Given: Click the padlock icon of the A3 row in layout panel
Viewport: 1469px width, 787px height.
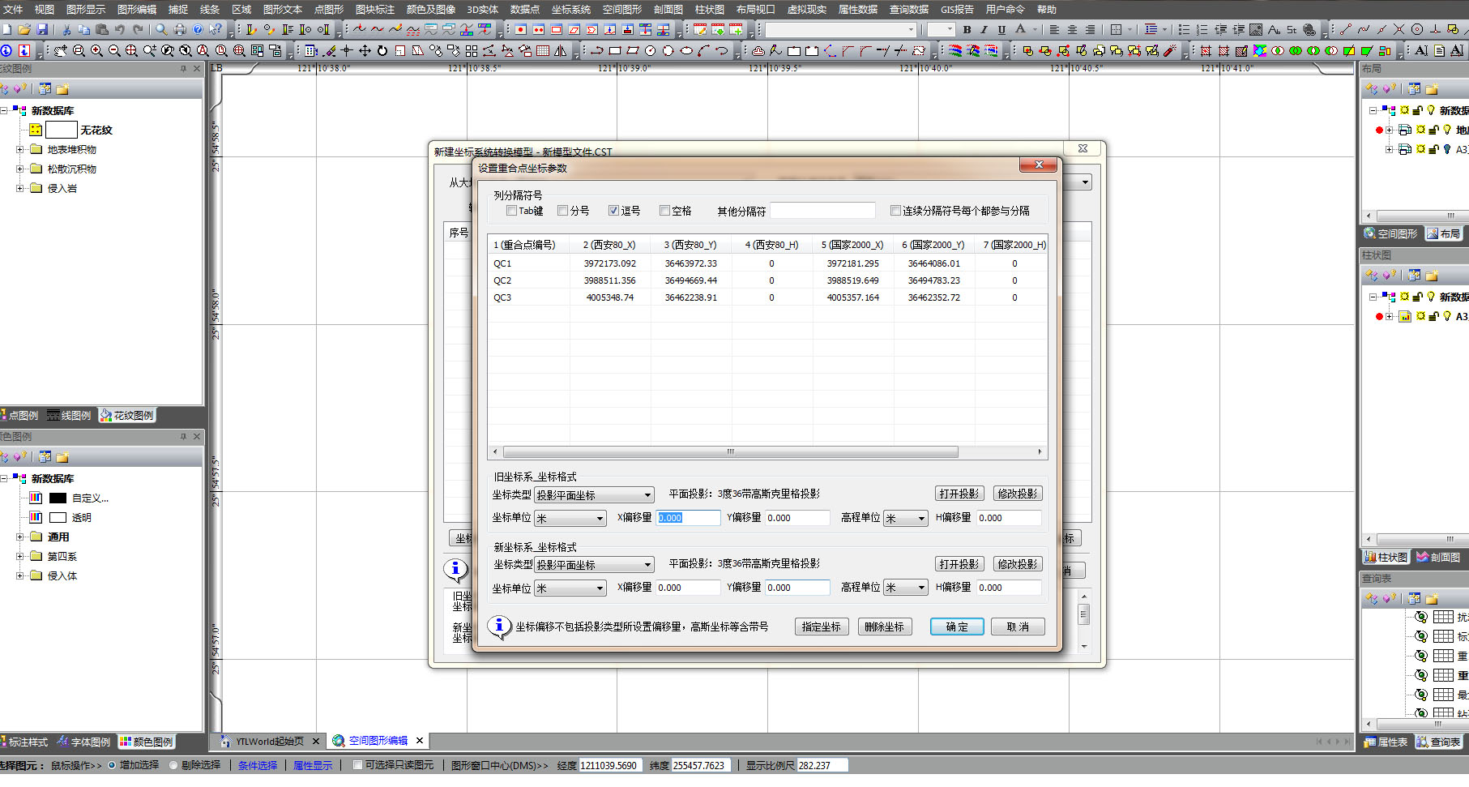Looking at the screenshot, I should pos(1433,149).
